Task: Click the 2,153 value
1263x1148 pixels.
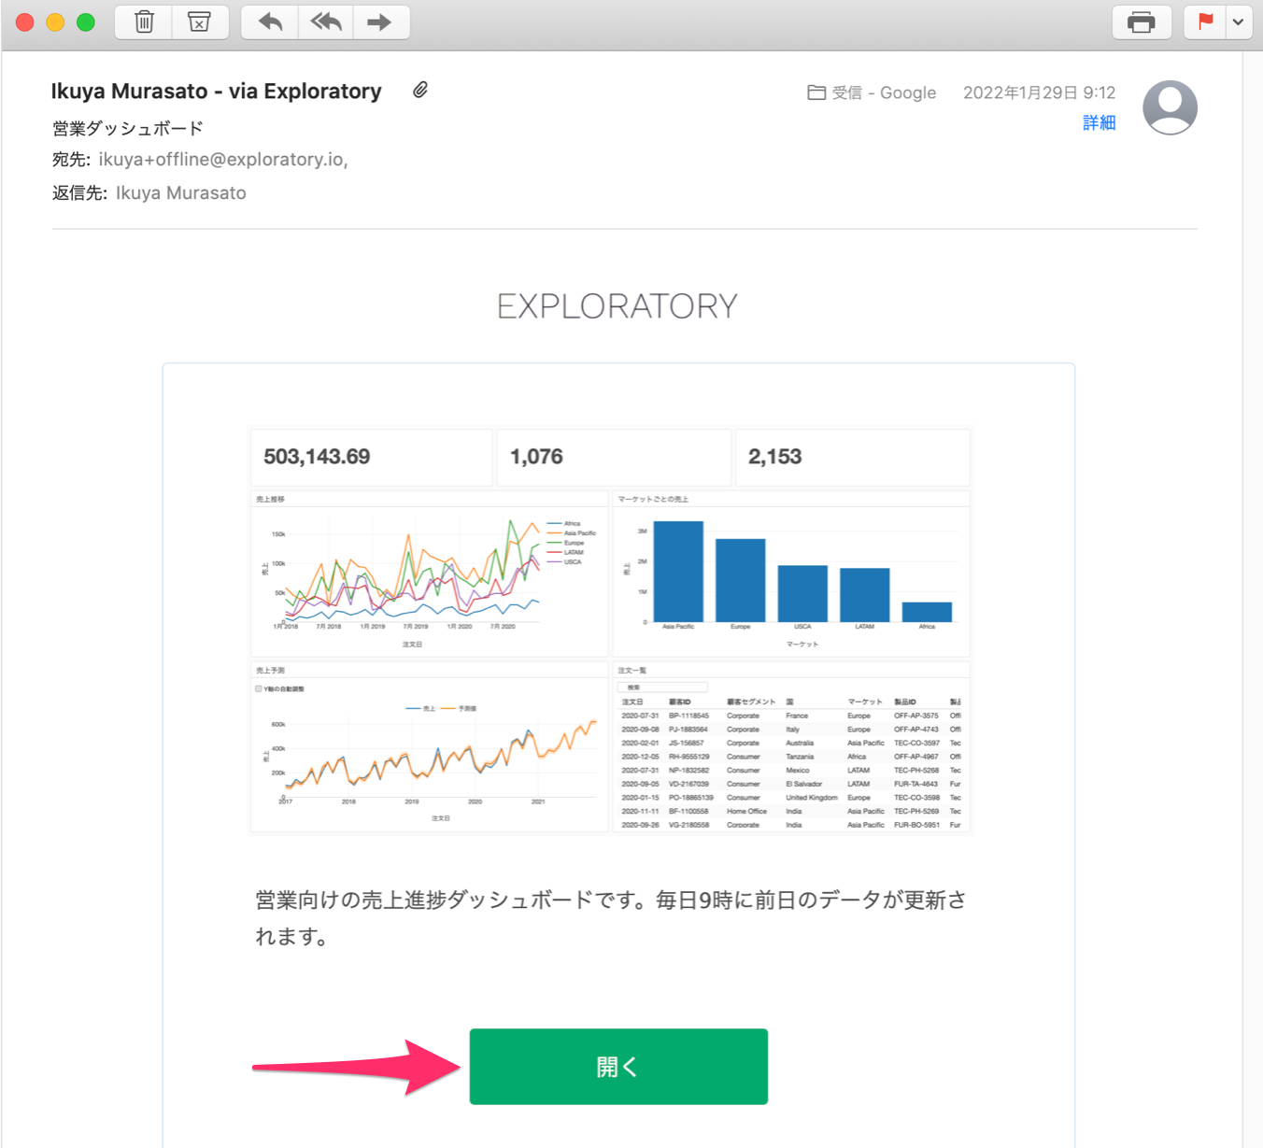Action: coord(774,457)
